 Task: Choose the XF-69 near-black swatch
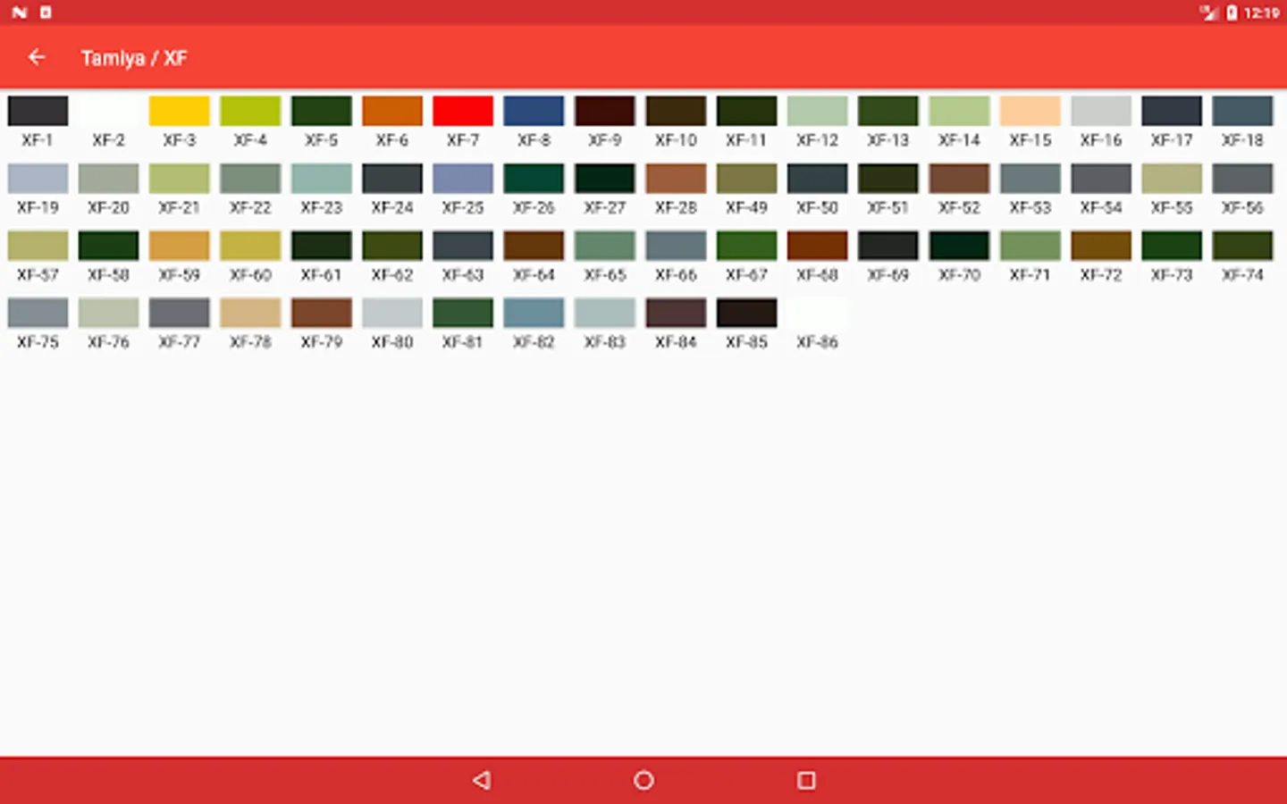pos(888,246)
